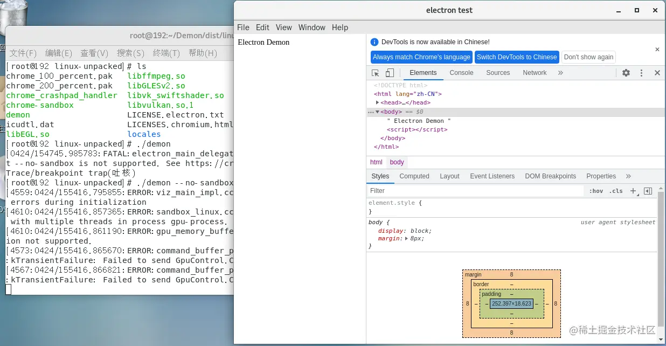Viewport: 666px width, 346px height.
Task: Select the " Electron Demon " text node
Action: pos(419,121)
